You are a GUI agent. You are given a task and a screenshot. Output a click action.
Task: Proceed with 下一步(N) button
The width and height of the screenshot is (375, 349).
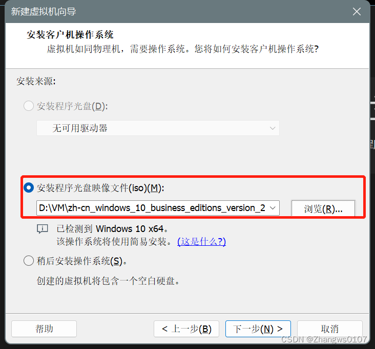pos(258,329)
